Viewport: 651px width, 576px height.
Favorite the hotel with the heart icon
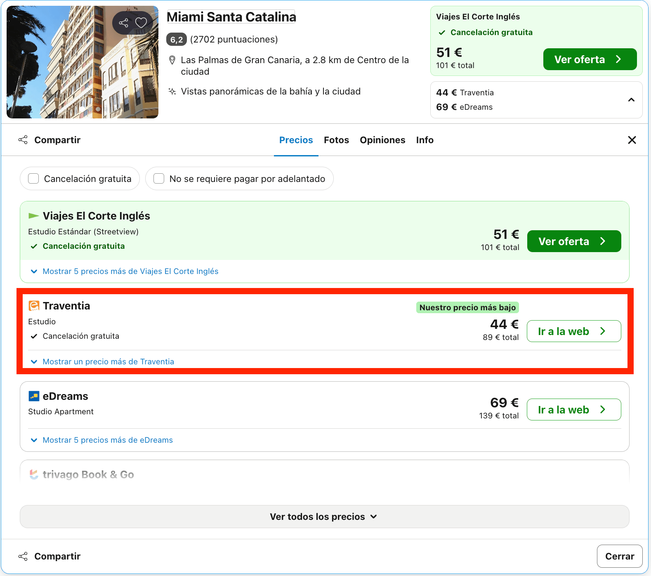coord(141,23)
